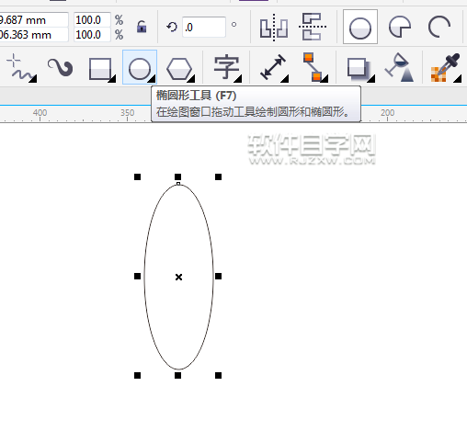Mirror the object horizontally
The height and width of the screenshot is (443, 467).
click(273, 28)
